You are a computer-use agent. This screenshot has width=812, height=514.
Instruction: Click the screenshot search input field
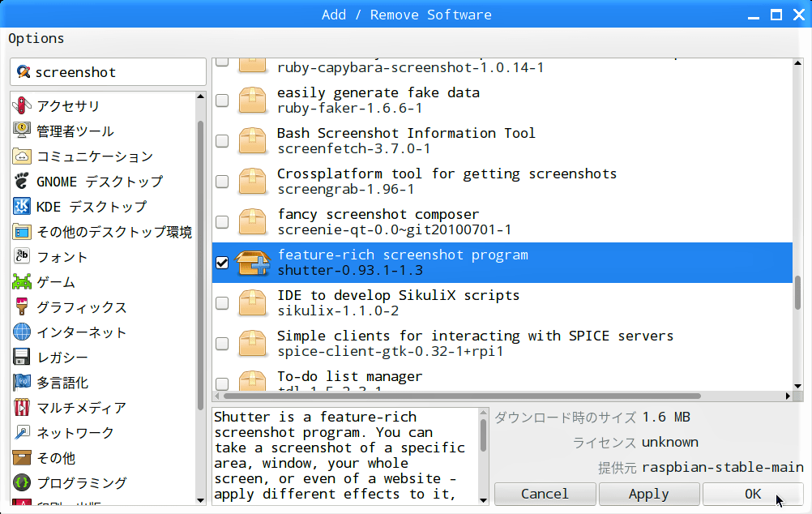click(x=109, y=71)
